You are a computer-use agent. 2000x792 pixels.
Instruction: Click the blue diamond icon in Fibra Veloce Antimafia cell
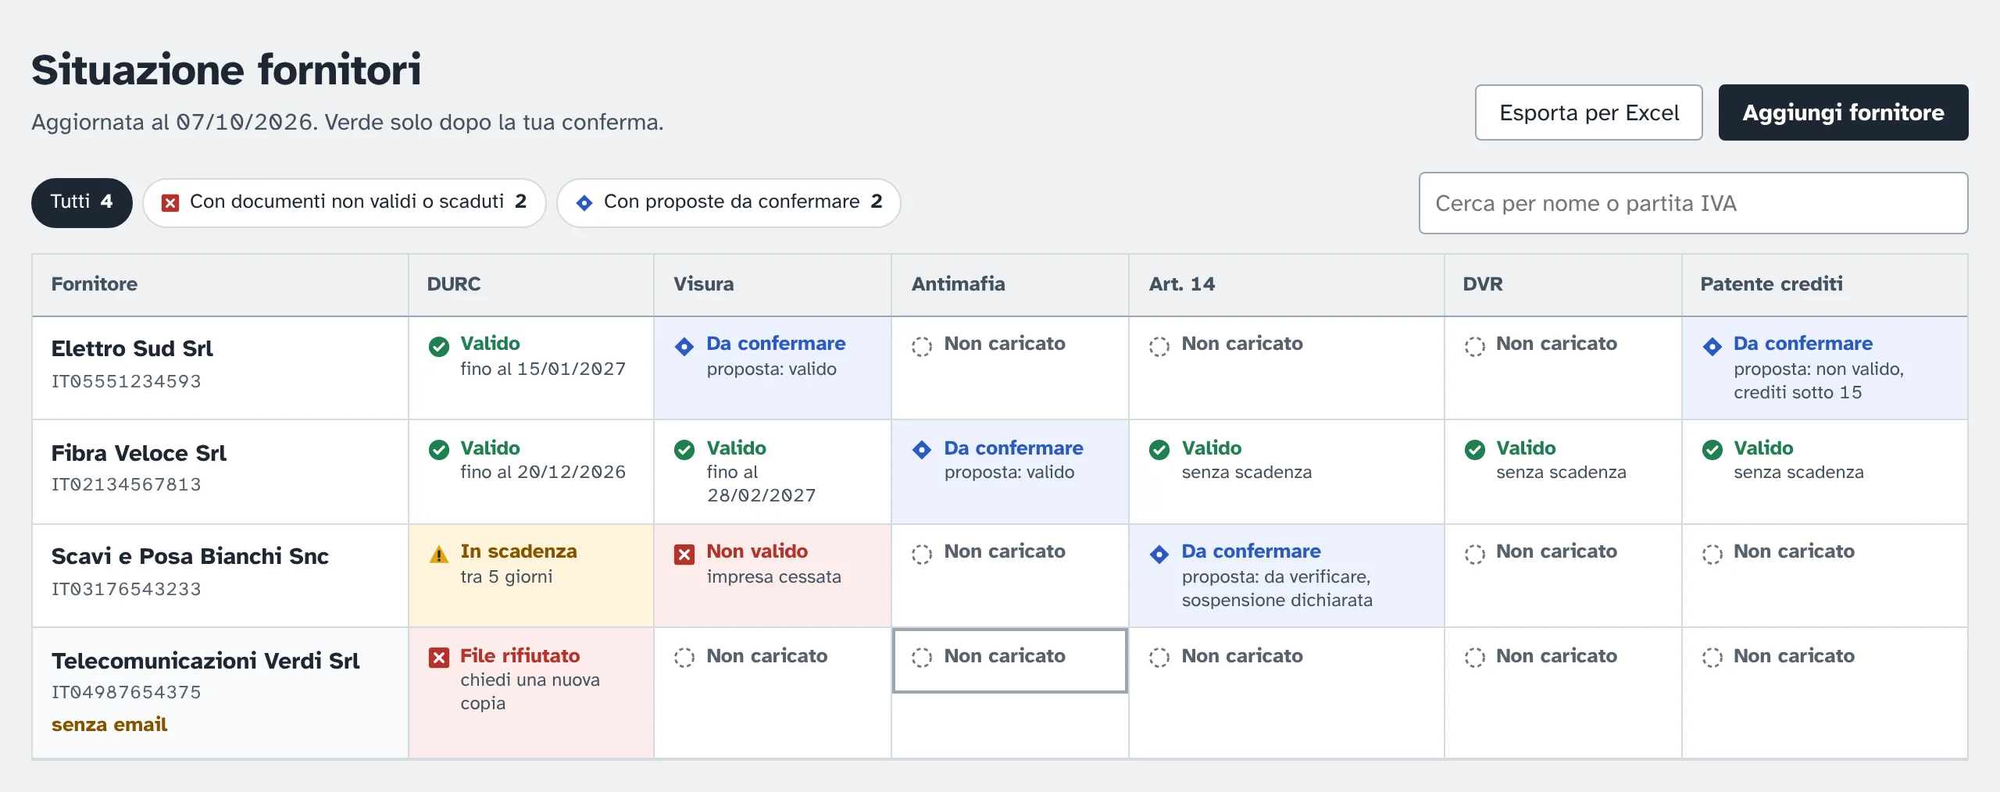[922, 450]
